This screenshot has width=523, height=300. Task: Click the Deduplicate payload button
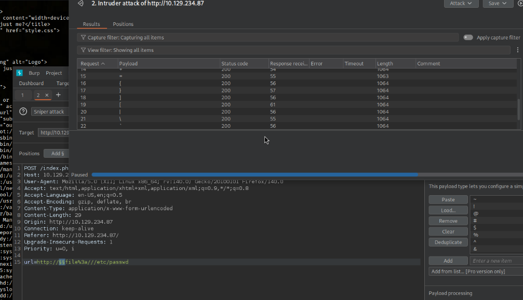click(x=448, y=242)
